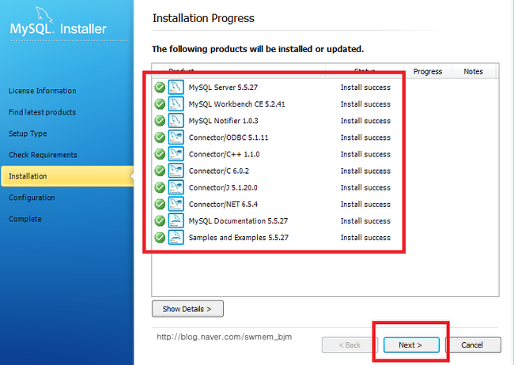
Task: Select MySQL Workbench CE 5.2.41 text
Action: pyautogui.click(x=236, y=104)
